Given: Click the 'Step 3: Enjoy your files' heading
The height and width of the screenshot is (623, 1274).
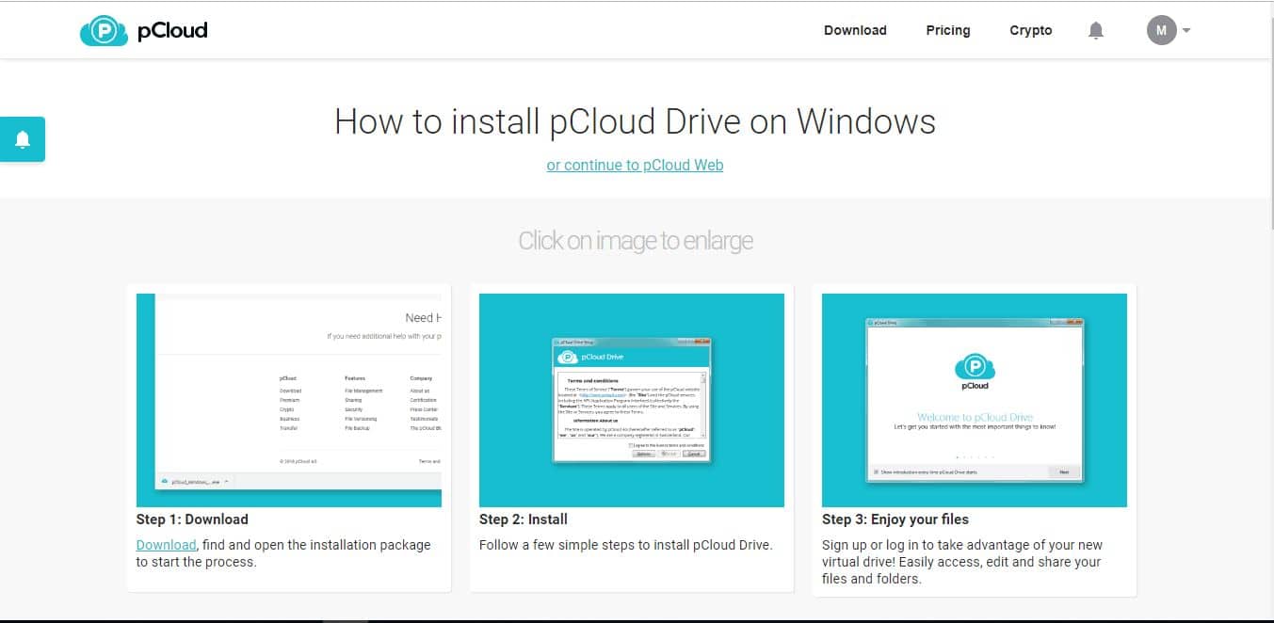Looking at the screenshot, I should tap(895, 519).
